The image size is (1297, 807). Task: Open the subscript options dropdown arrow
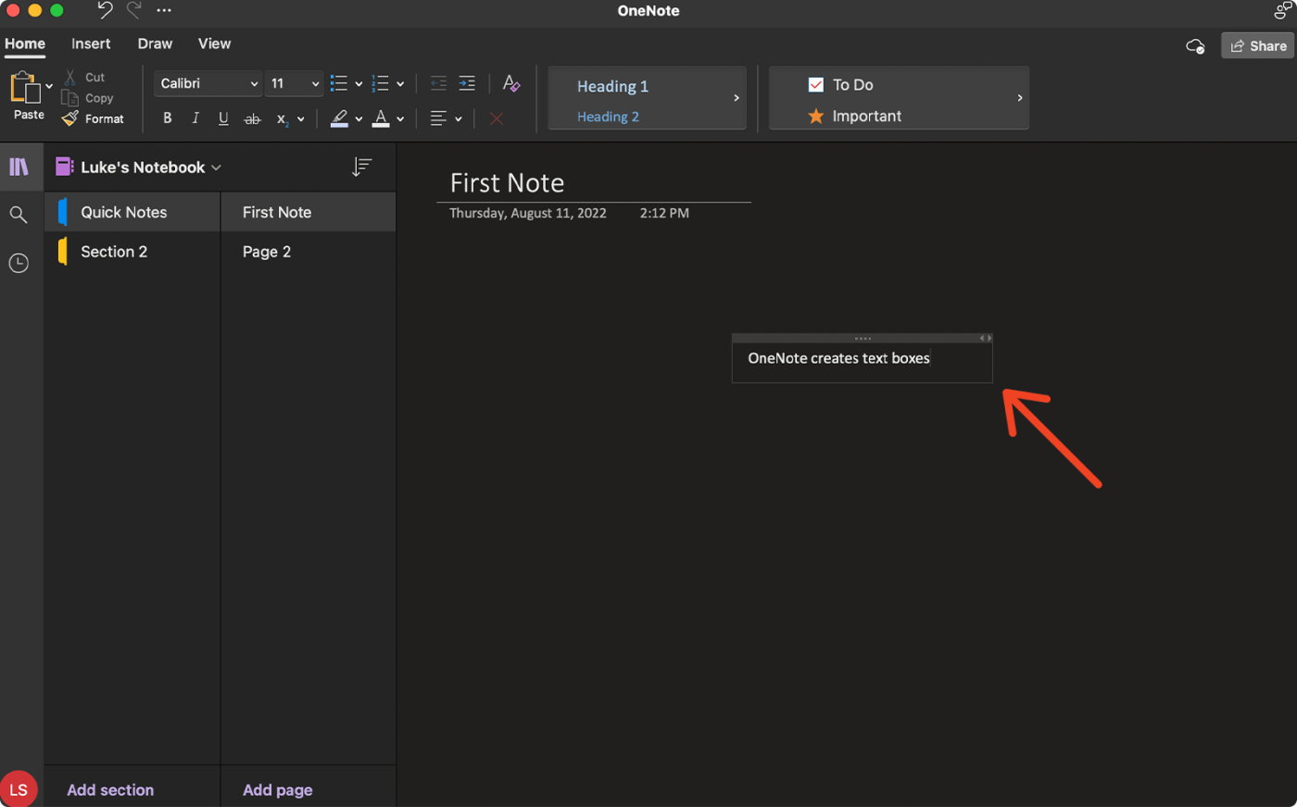click(301, 119)
